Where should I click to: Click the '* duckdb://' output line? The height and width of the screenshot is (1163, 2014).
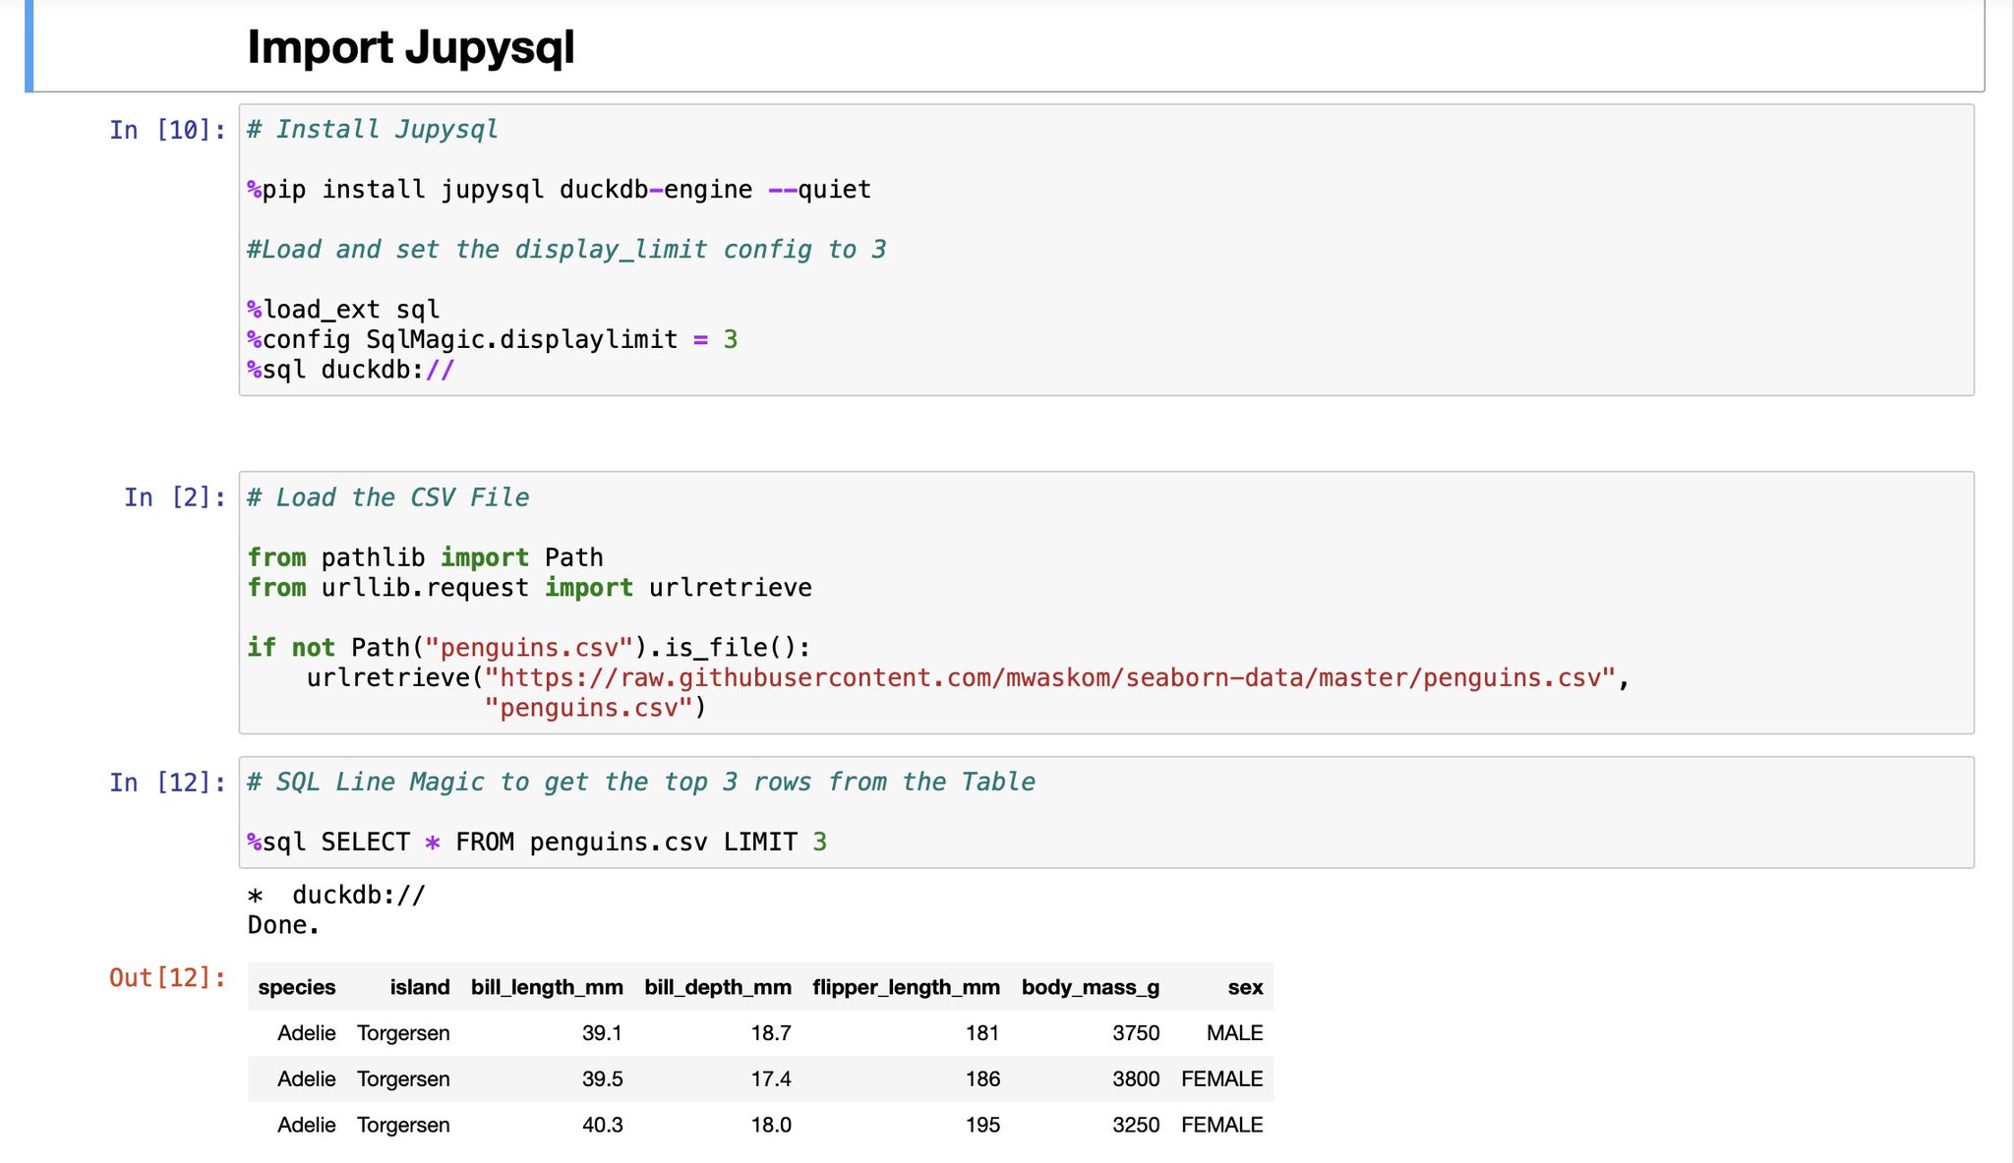coord(336,895)
